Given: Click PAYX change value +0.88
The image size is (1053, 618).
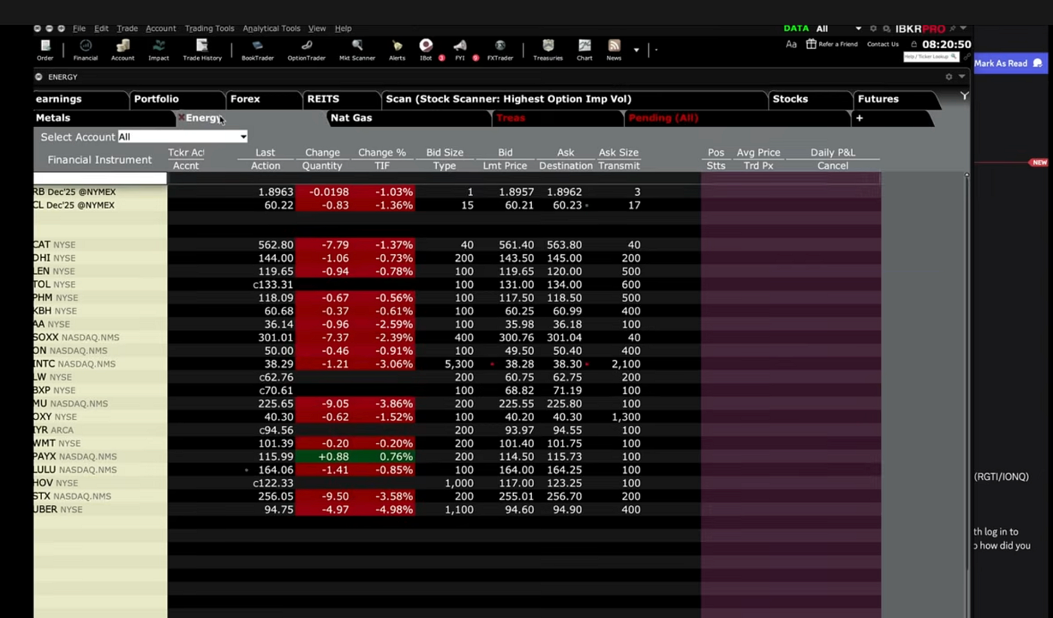Looking at the screenshot, I should (x=332, y=456).
